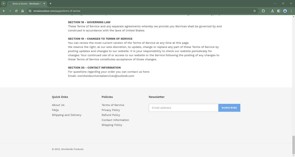The image size is (295, 157).
Task: Open the Shipping Policy page
Action: point(112,125)
